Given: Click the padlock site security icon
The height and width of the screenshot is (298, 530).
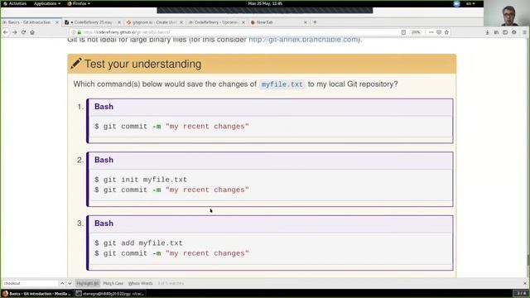Looking at the screenshot, I should click(x=79, y=32).
